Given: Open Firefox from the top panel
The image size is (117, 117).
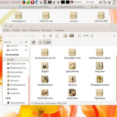Looking at the screenshot, I should 24,2.
